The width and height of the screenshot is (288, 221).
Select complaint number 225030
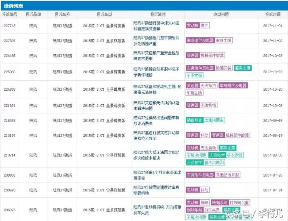[10, 72]
